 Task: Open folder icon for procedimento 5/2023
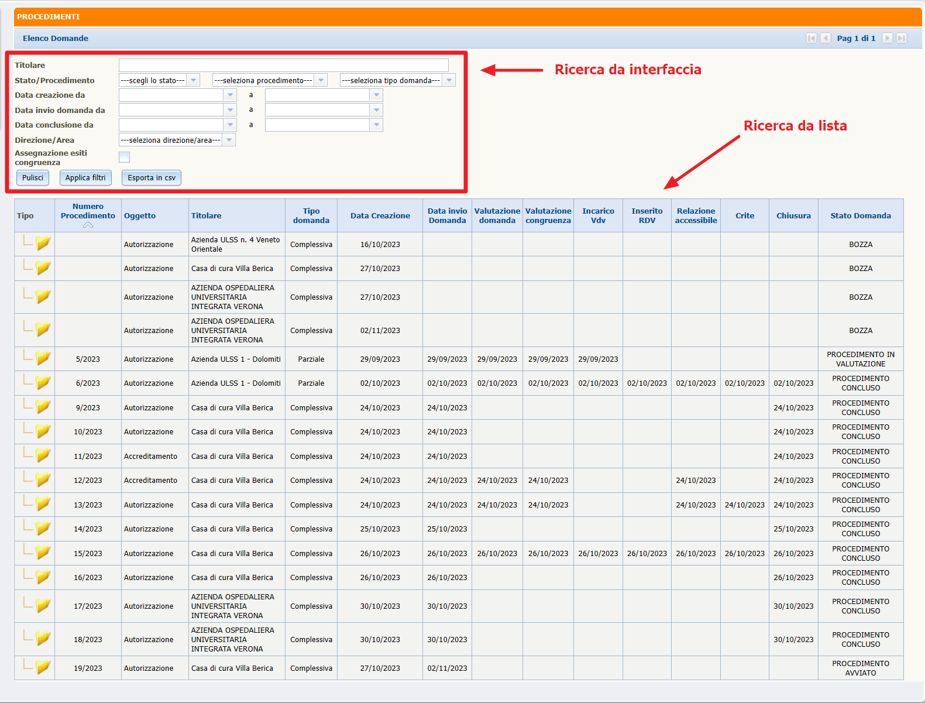tap(43, 358)
